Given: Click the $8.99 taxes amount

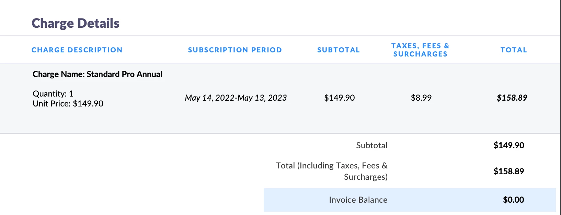Looking at the screenshot, I should point(421,98).
